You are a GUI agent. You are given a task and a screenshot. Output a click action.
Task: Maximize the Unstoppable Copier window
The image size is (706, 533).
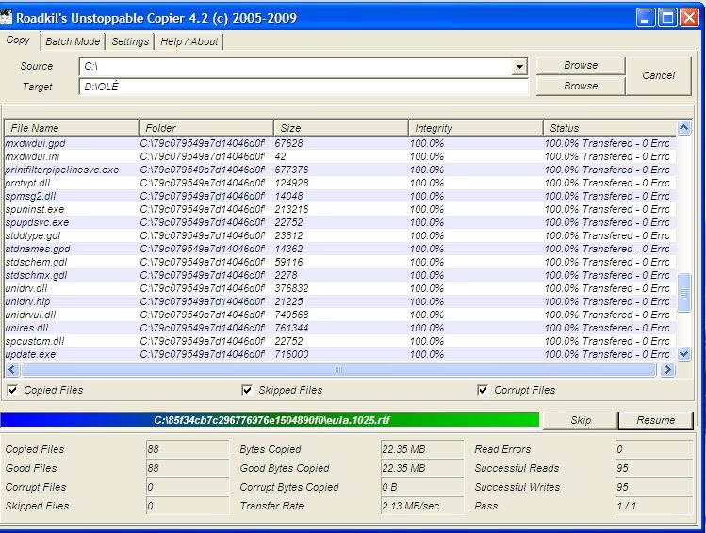pyautogui.click(x=667, y=18)
